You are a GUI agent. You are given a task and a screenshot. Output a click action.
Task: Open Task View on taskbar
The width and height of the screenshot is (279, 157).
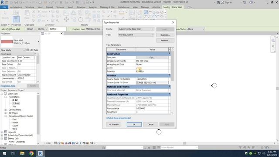point(13,153)
